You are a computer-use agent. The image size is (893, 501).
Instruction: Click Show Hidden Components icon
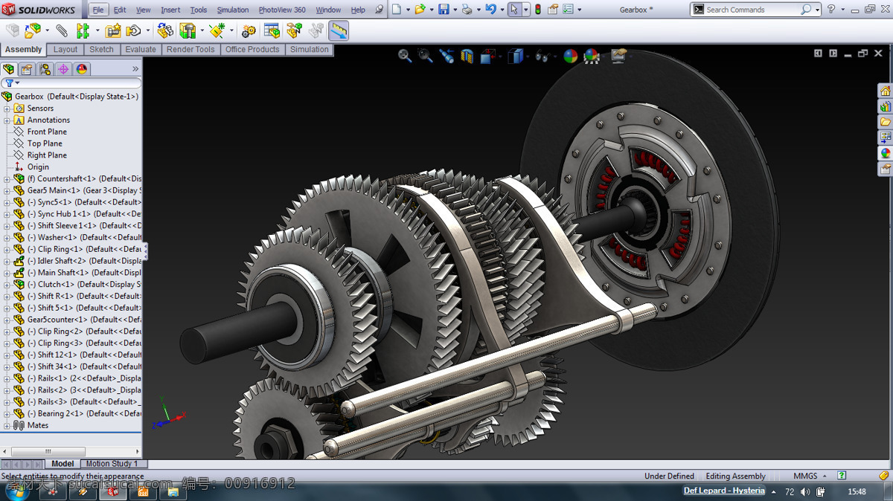pos(165,30)
